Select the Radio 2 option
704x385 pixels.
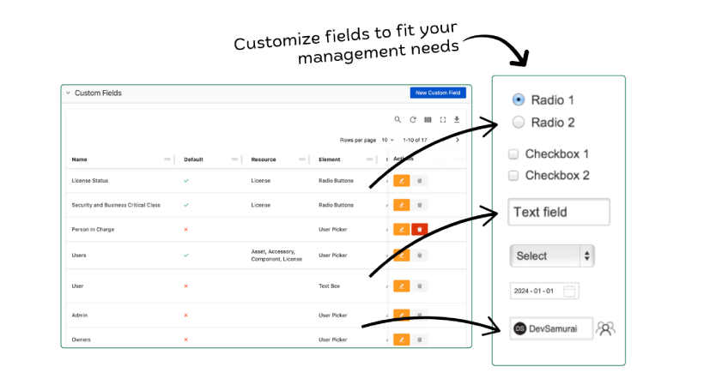[x=519, y=123]
